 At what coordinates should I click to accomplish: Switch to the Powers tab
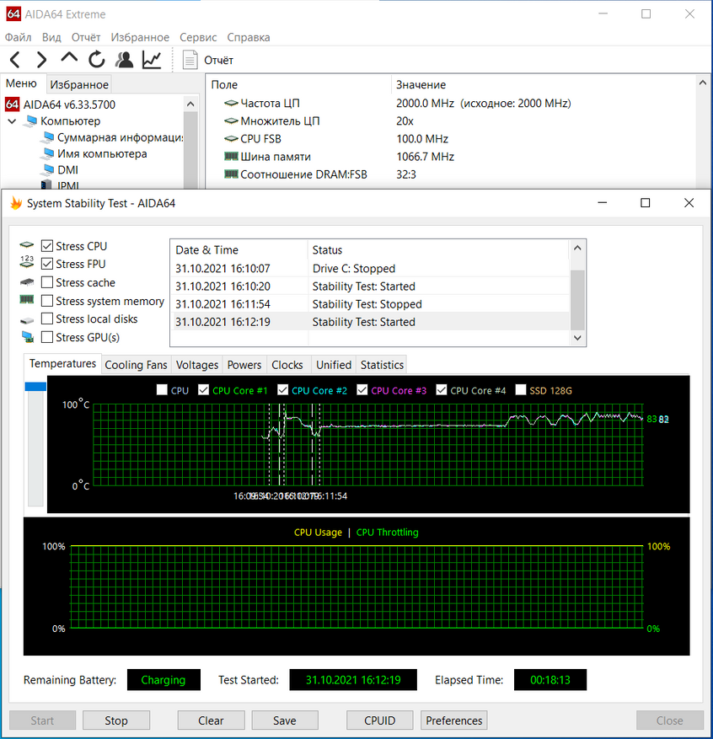244,365
